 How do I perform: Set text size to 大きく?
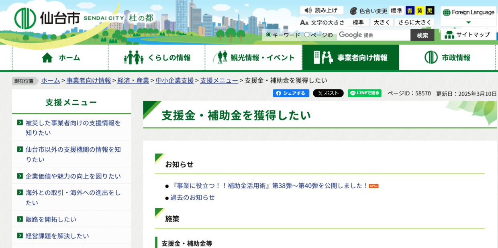[382, 22]
